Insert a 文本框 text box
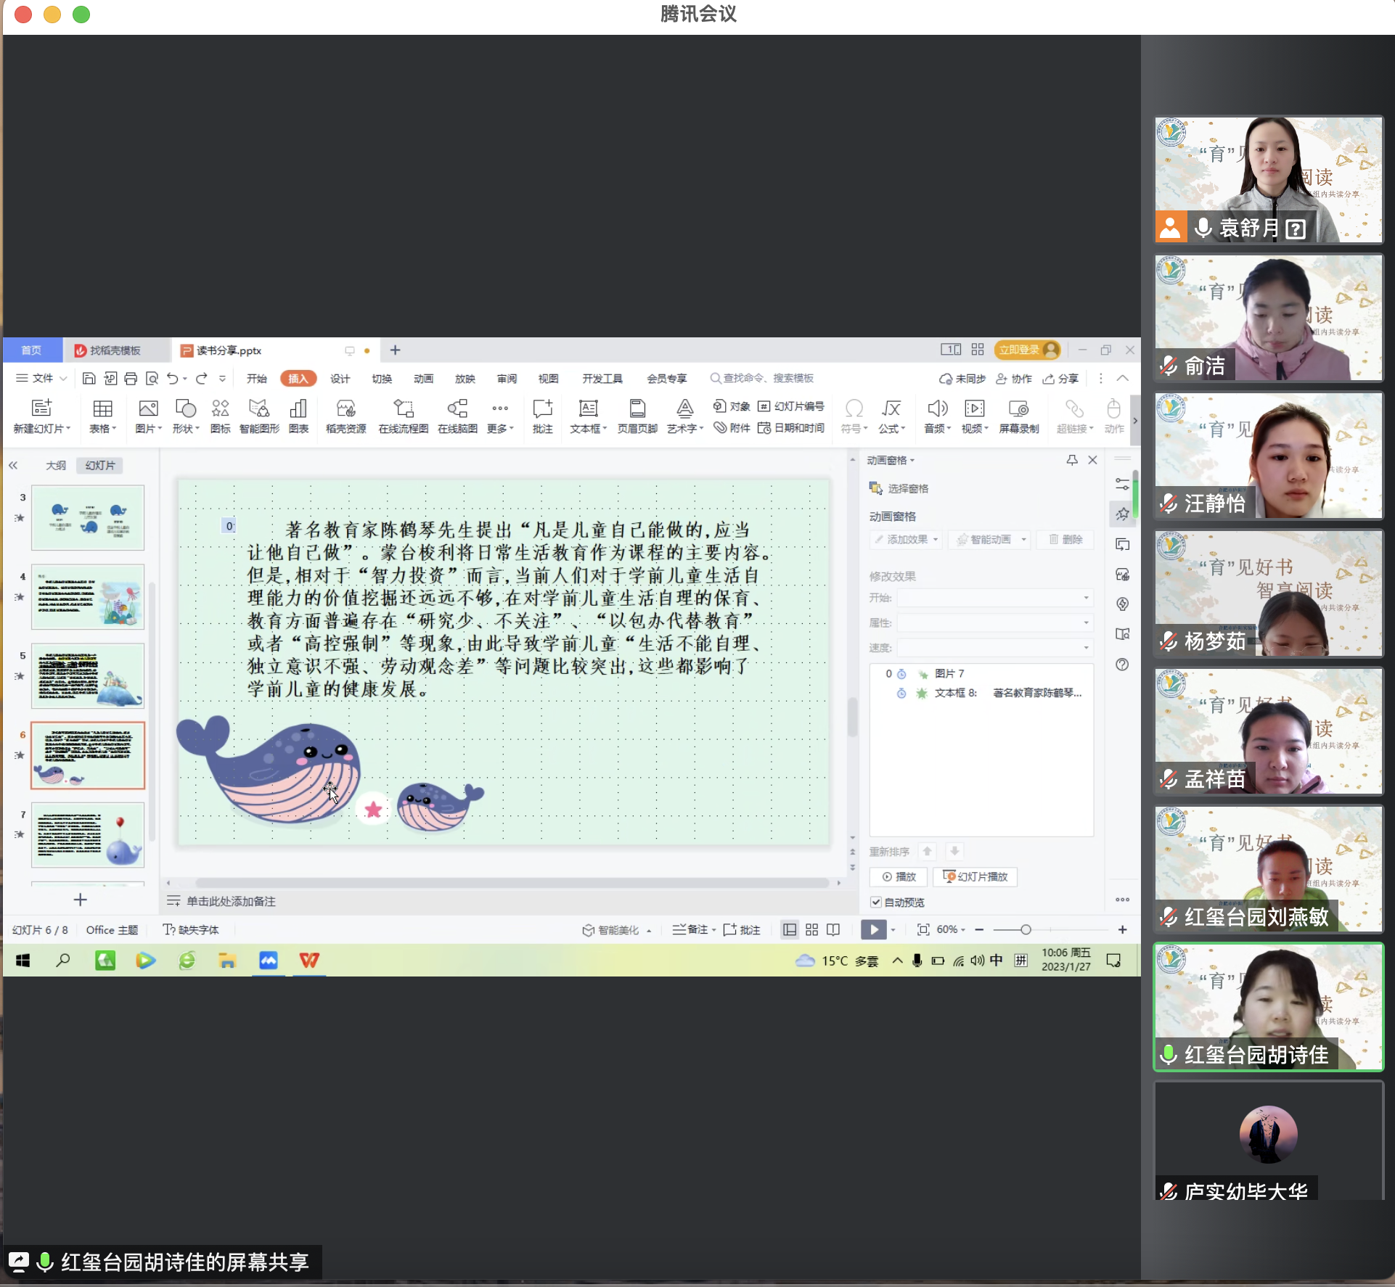This screenshot has height=1287, width=1395. [x=588, y=416]
